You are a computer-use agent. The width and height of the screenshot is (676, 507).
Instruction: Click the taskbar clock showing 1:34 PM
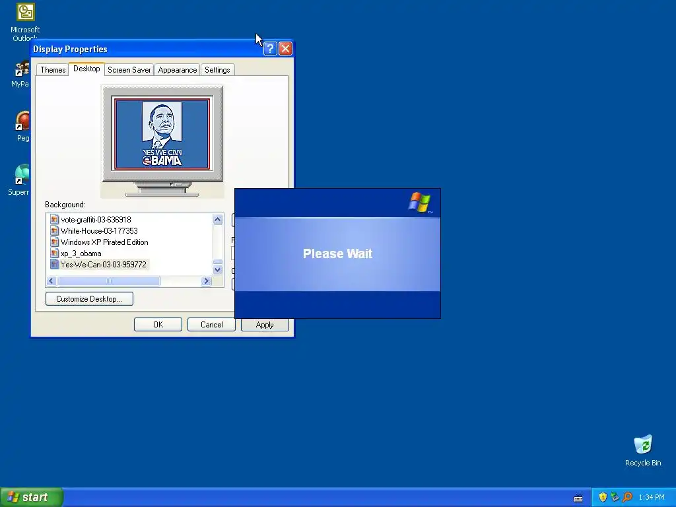tap(652, 497)
